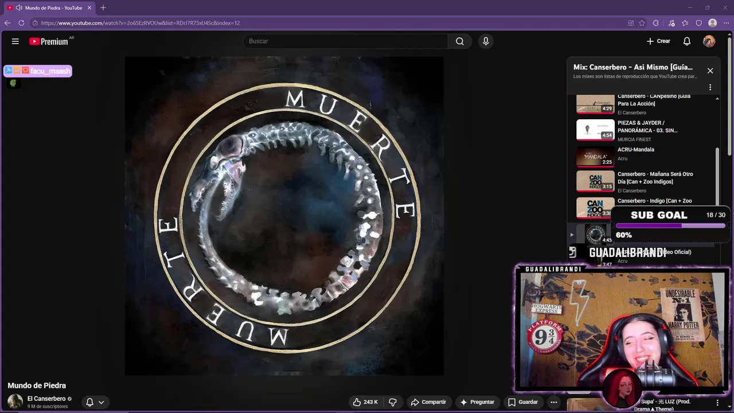Open the subscription notification bell dropdown
The image size is (734, 413).
point(95,402)
